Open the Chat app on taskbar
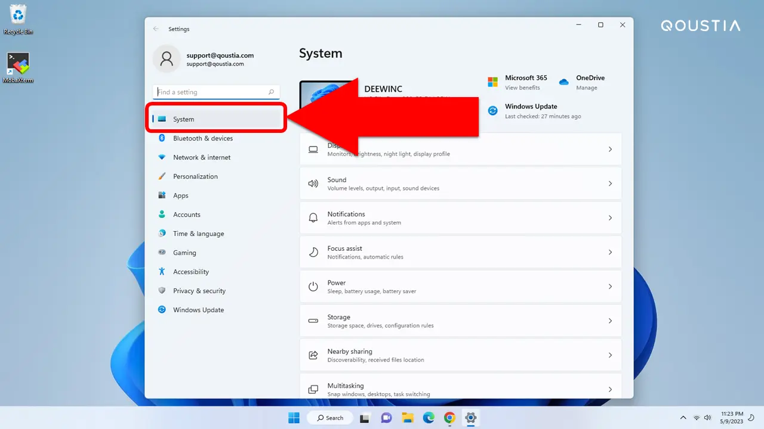Screen dimensions: 764x429 pyautogui.click(x=387, y=418)
